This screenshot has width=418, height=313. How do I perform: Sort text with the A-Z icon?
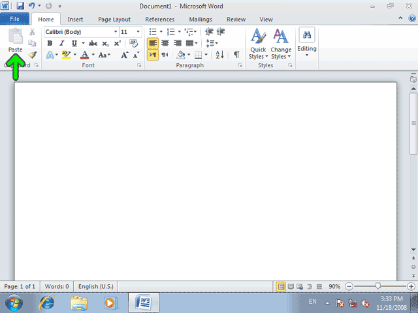tap(219, 55)
